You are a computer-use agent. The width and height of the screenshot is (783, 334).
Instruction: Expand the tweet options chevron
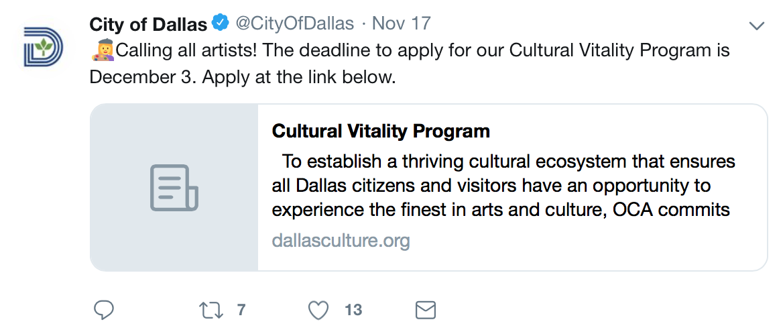(756, 26)
